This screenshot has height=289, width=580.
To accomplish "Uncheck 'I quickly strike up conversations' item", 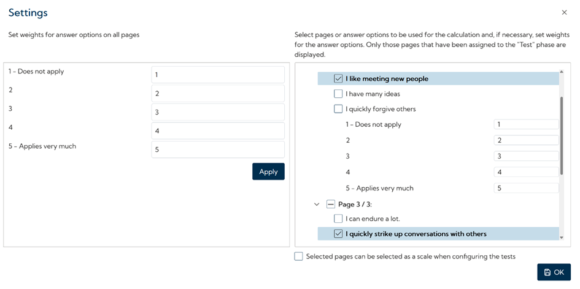I will click(338, 233).
